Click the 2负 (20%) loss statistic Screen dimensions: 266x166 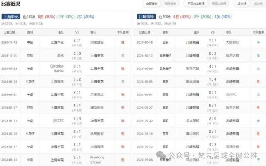click(85, 16)
